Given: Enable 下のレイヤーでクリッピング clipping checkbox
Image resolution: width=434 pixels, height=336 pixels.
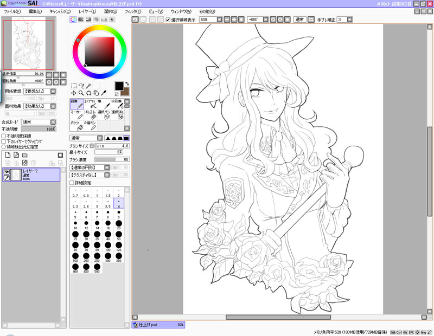Looking at the screenshot, I should [x=4, y=141].
